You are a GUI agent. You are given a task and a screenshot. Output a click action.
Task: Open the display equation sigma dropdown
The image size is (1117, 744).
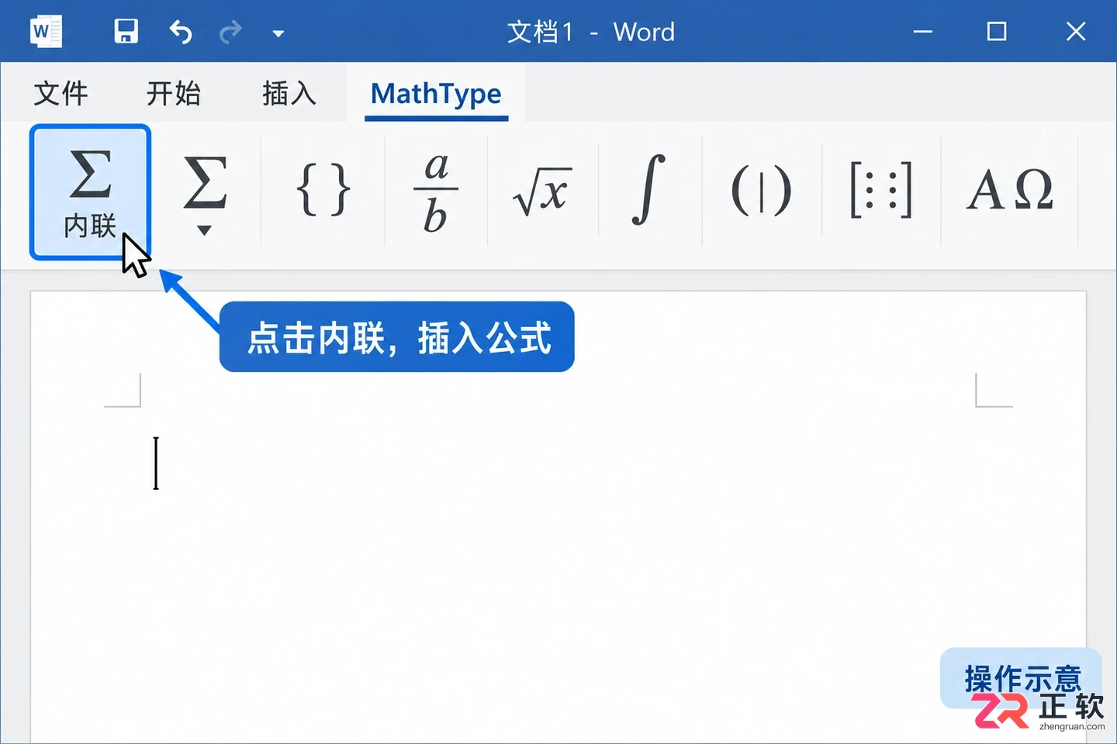click(x=205, y=194)
